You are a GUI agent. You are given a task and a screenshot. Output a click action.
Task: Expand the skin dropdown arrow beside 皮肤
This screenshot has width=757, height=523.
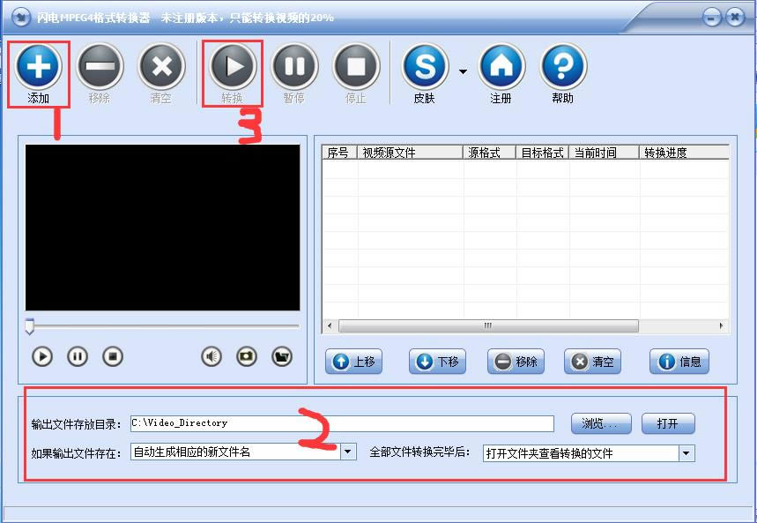tap(463, 72)
